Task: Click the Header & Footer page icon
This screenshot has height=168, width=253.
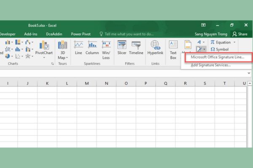Action: (188, 45)
